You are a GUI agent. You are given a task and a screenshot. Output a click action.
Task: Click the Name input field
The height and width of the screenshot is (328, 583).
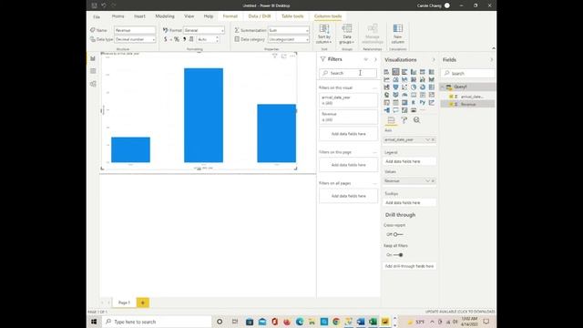point(135,30)
